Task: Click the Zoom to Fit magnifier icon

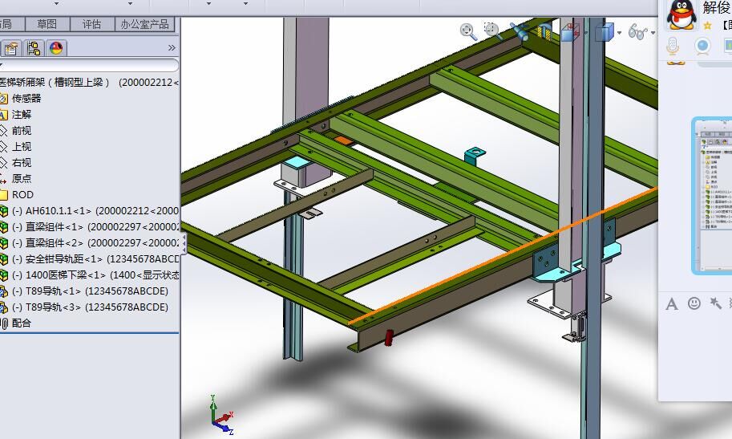Action: (468, 31)
